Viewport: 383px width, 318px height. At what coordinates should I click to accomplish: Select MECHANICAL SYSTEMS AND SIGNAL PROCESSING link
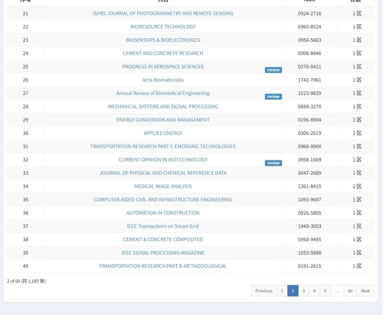[163, 106]
